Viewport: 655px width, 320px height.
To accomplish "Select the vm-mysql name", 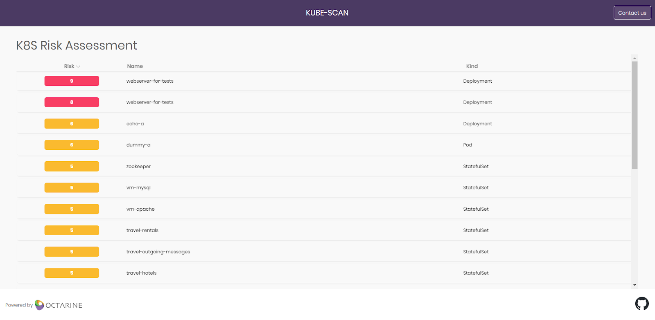I will pos(138,187).
